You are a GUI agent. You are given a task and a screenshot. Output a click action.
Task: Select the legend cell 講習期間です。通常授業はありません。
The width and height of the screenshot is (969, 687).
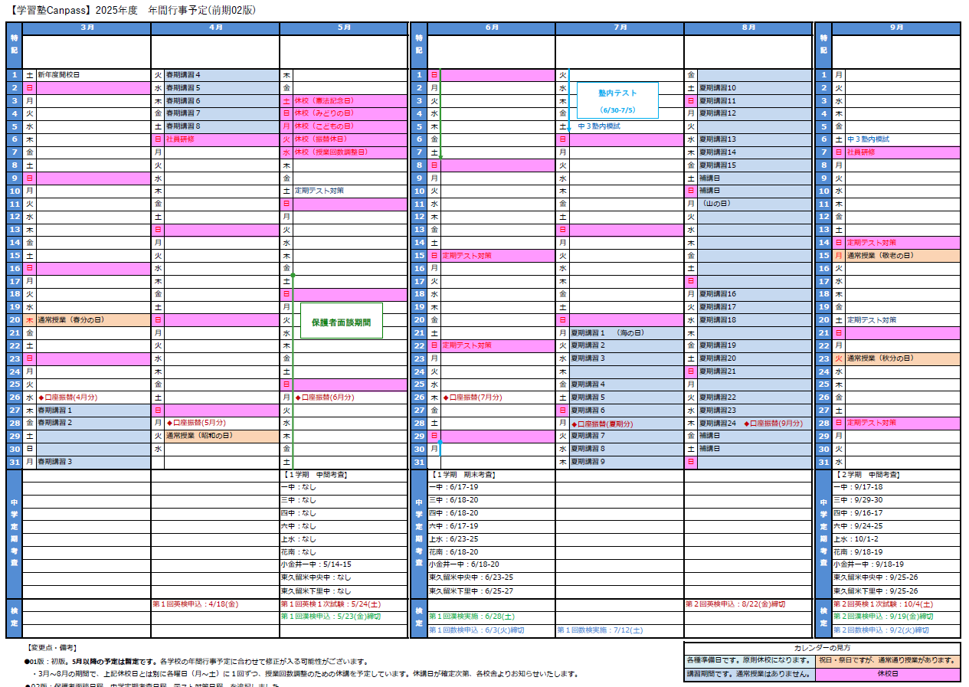point(749,675)
